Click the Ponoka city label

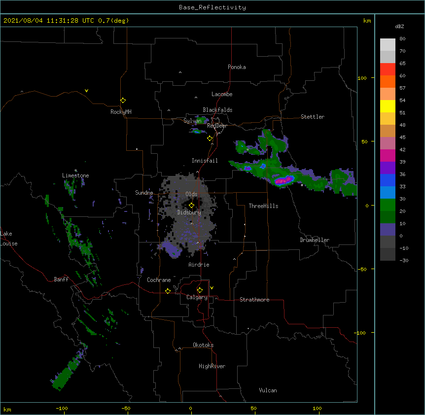237,67
